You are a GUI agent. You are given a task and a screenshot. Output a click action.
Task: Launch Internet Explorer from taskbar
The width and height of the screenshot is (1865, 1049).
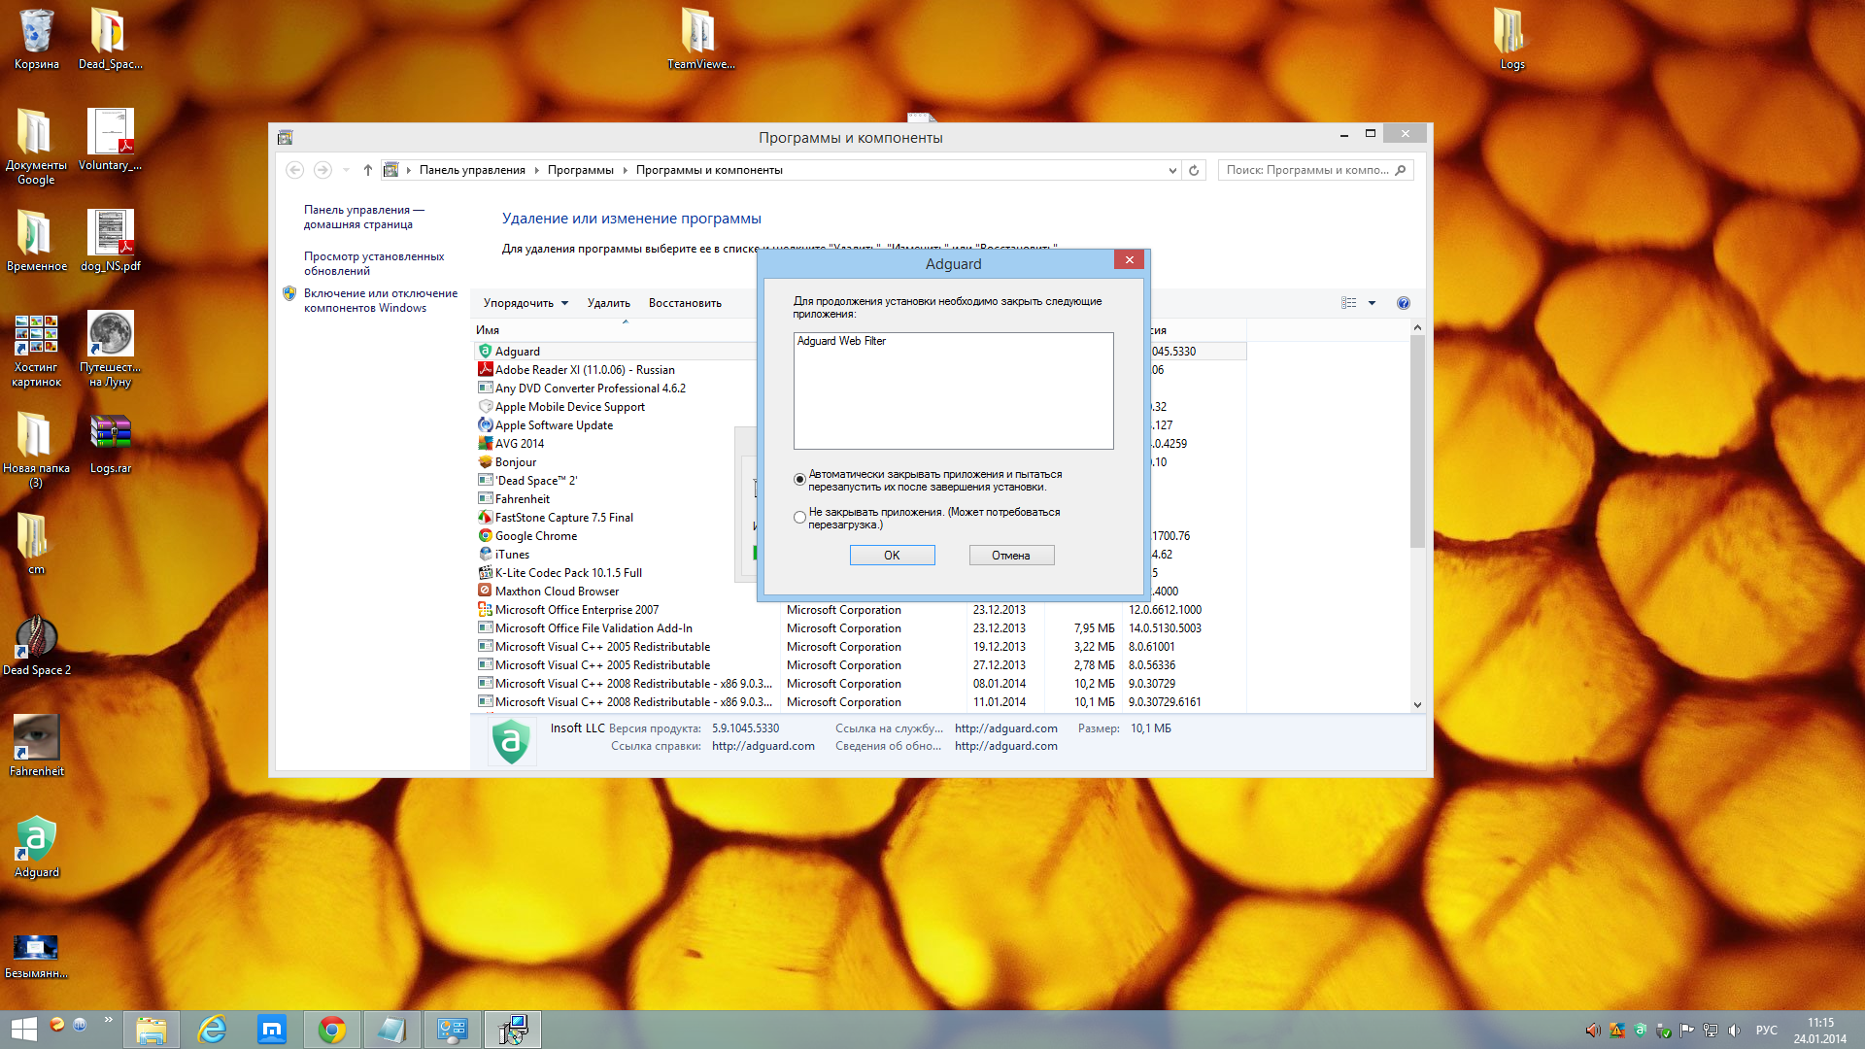(x=212, y=1030)
